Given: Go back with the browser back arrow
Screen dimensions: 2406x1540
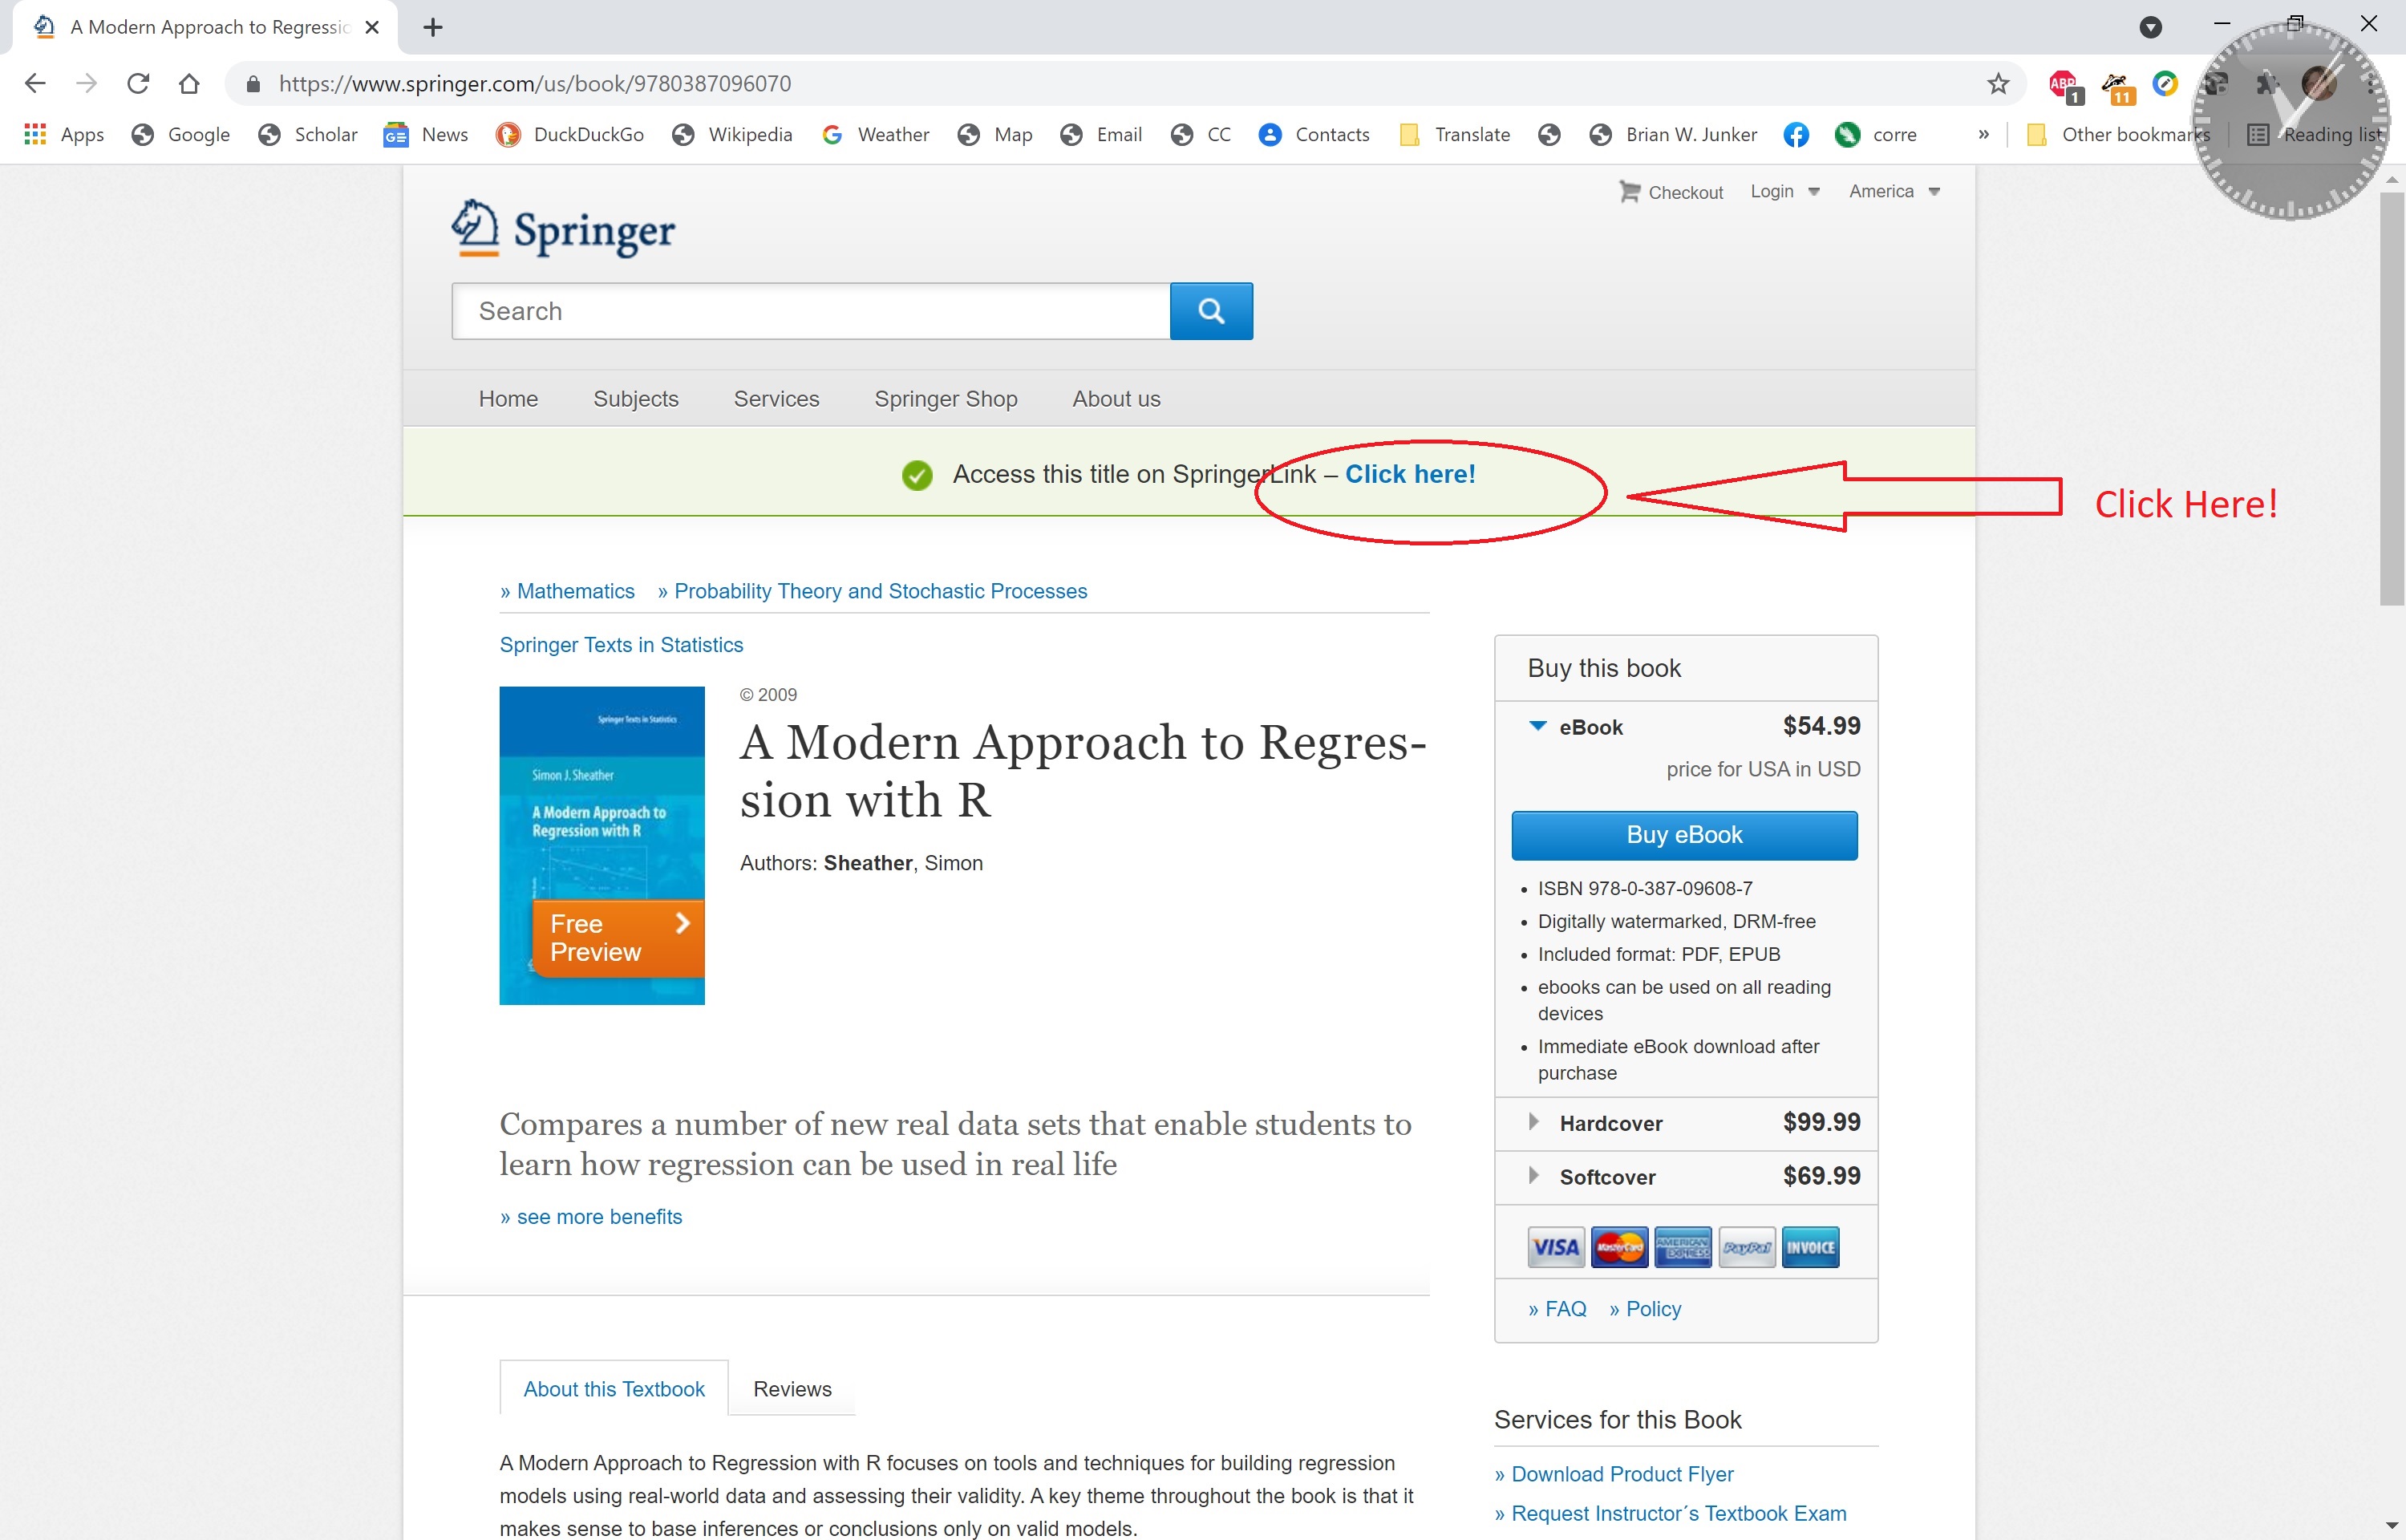Looking at the screenshot, I should (x=35, y=83).
